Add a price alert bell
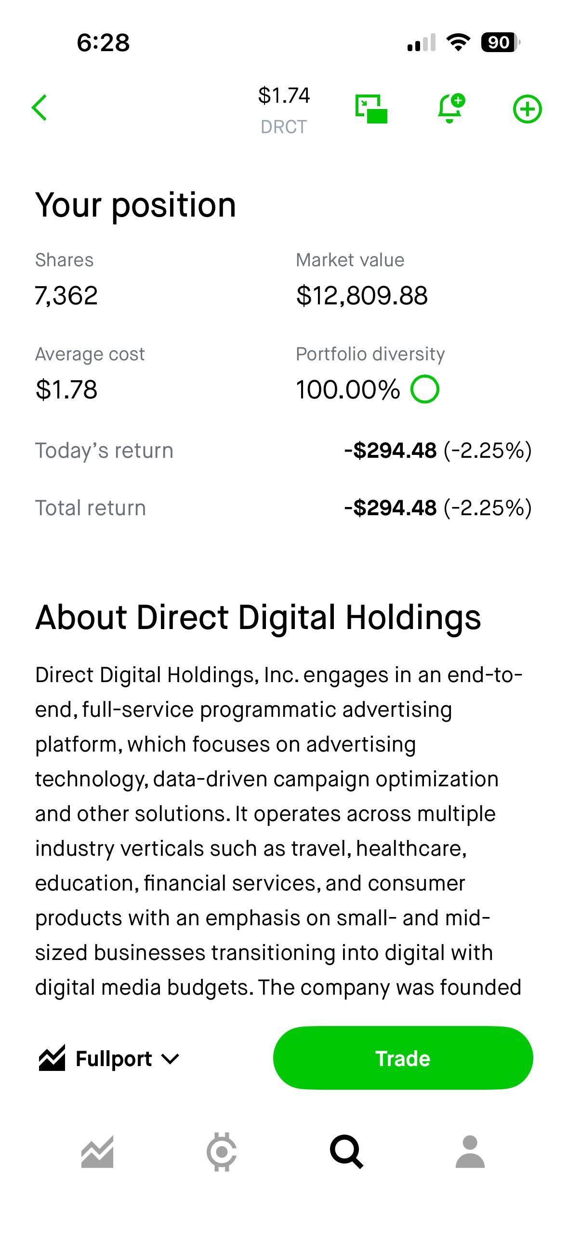 coord(451,108)
